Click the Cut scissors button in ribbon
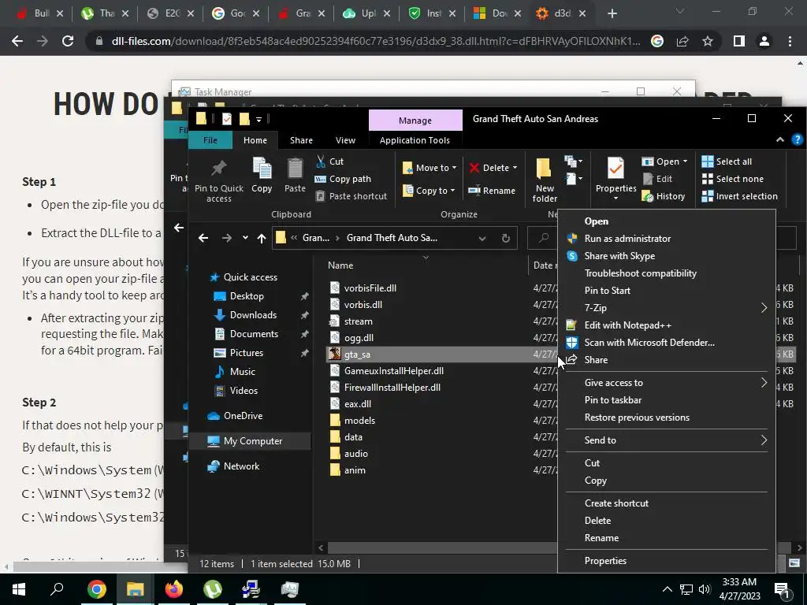807x605 pixels. click(x=329, y=161)
